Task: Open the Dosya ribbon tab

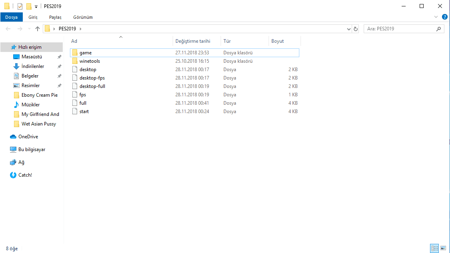Action: click(12, 17)
